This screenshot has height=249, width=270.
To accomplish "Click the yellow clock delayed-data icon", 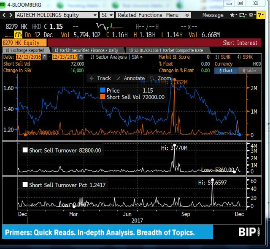I will (x=18, y=35).
